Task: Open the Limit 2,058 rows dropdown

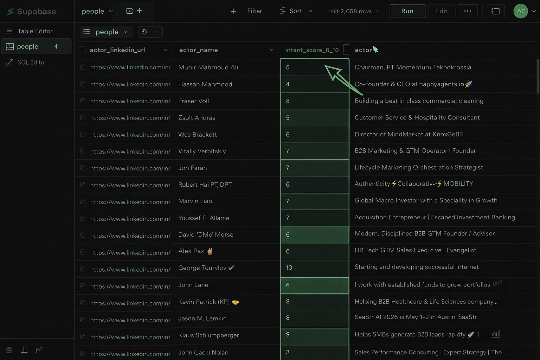Action: (x=352, y=11)
